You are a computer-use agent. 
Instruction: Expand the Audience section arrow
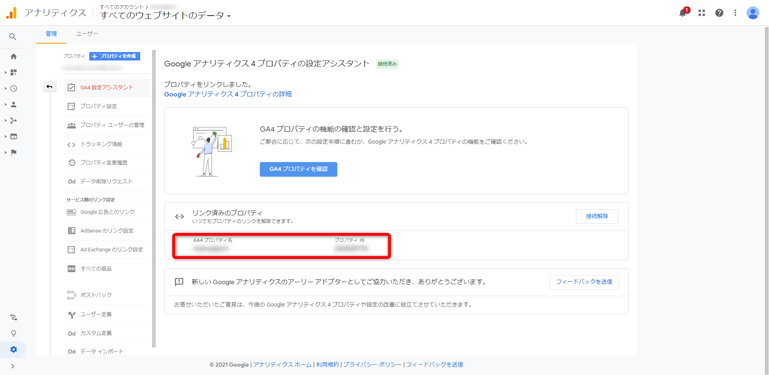6,104
